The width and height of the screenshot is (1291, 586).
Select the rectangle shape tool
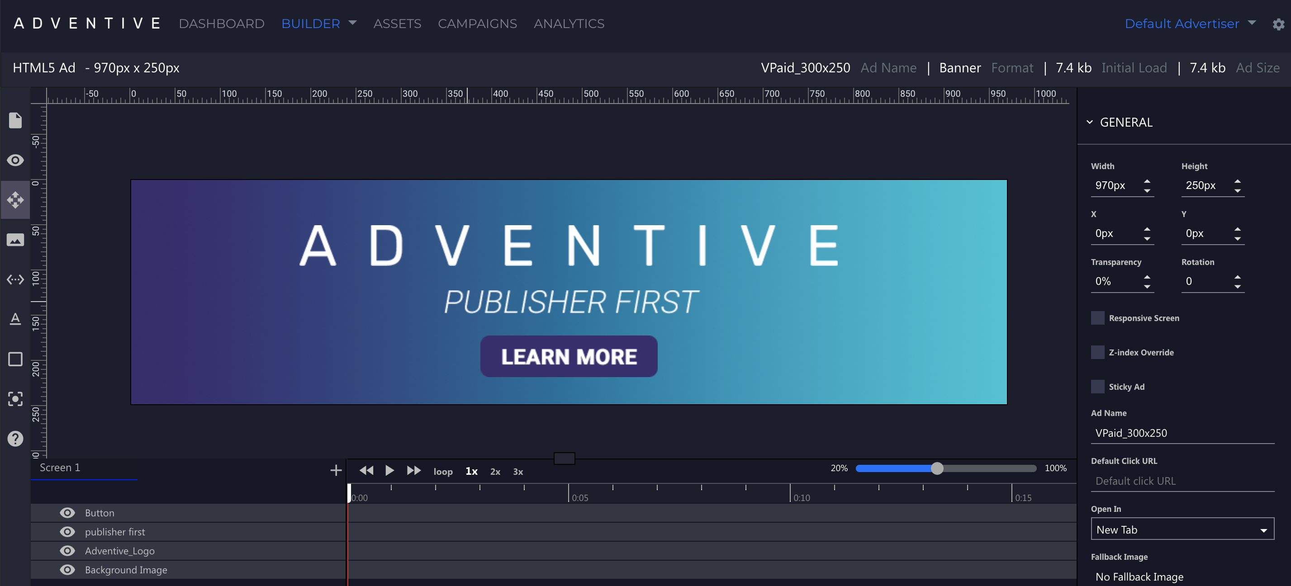(x=15, y=359)
